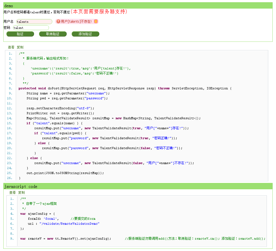Click 查看 link under javascript code header
The image size is (276, 251).
(x=12, y=193)
